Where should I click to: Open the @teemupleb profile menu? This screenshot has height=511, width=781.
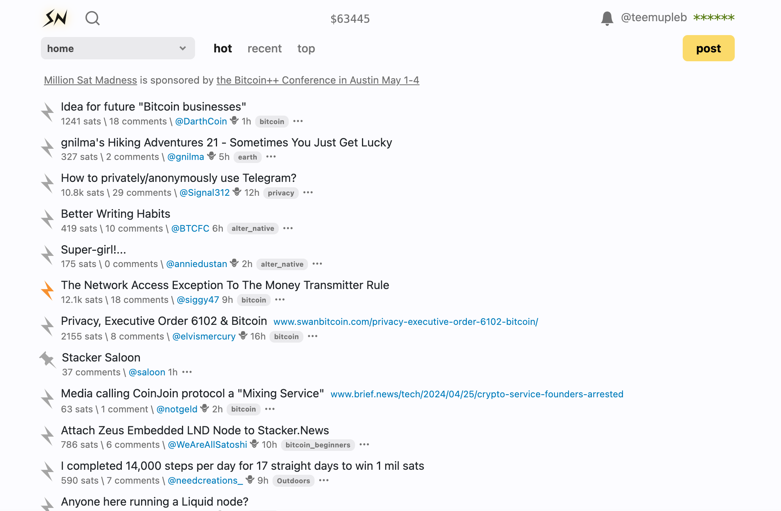pyautogui.click(x=654, y=18)
